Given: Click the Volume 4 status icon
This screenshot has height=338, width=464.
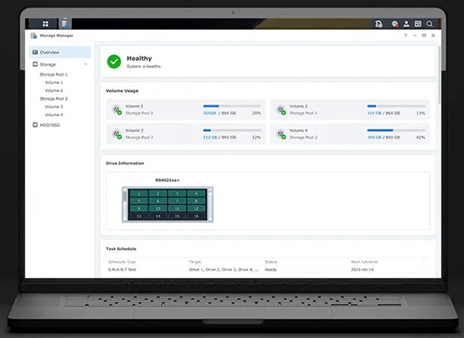Looking at the screenshot, I should [x=281, y=134].
